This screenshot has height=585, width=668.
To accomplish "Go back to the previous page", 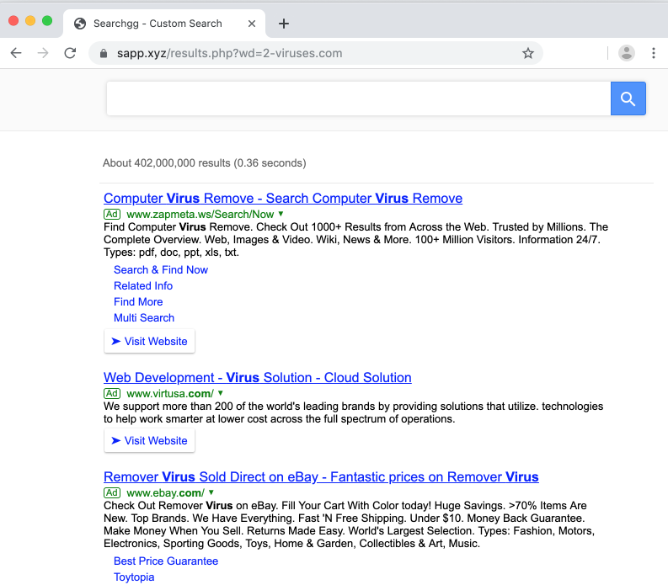I will 16,53.
